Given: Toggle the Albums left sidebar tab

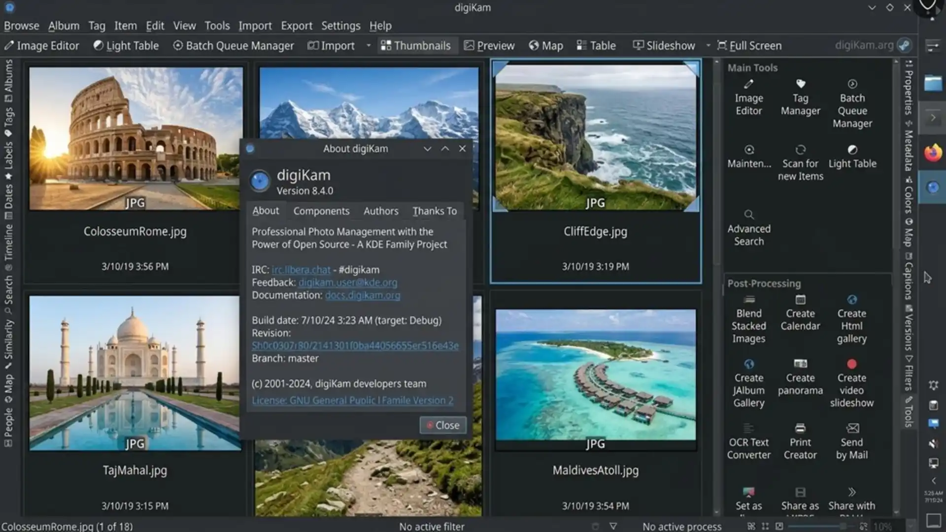Looking at the screenshot, I should (8, 80).
